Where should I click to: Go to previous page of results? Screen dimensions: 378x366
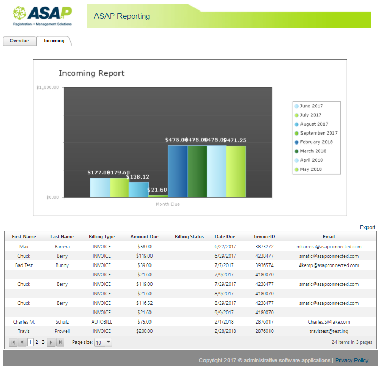coord(22,342)
